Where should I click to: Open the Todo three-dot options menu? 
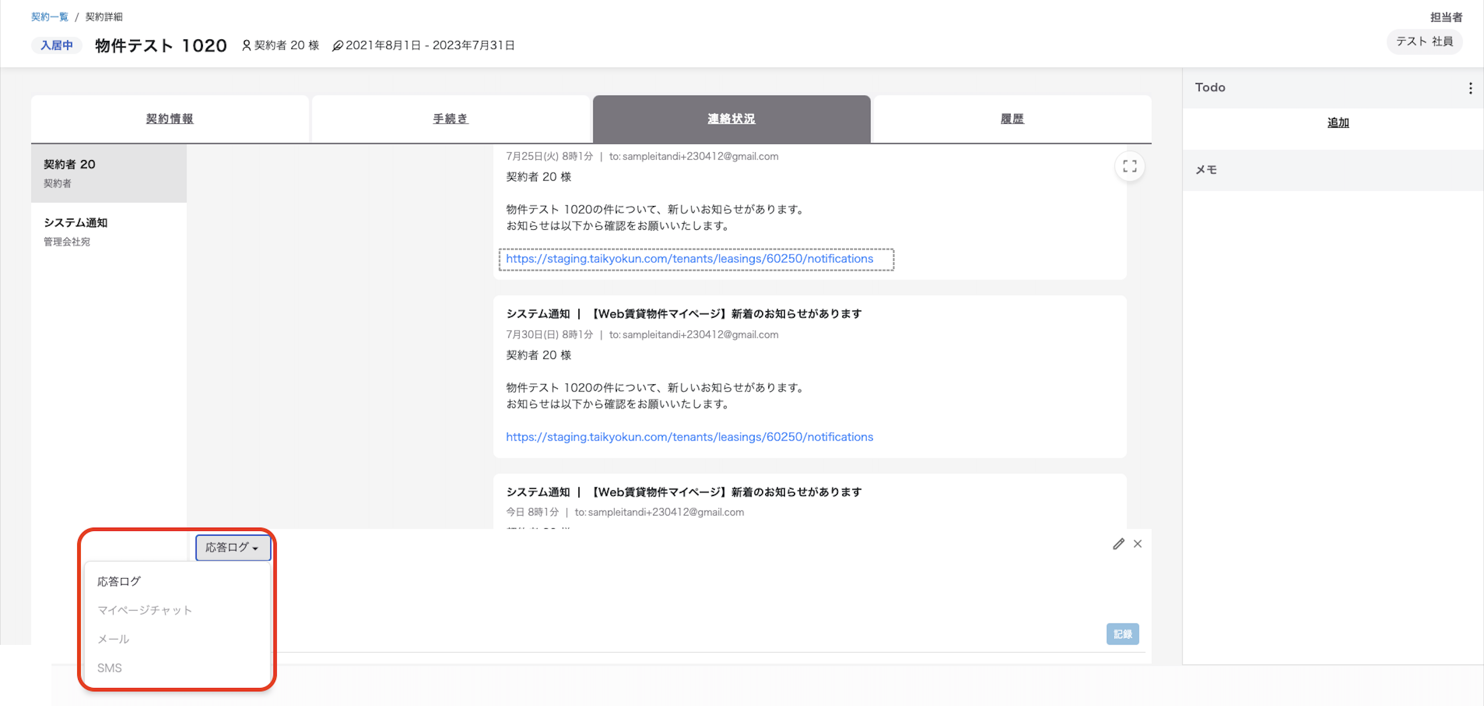pos(1470,87)
